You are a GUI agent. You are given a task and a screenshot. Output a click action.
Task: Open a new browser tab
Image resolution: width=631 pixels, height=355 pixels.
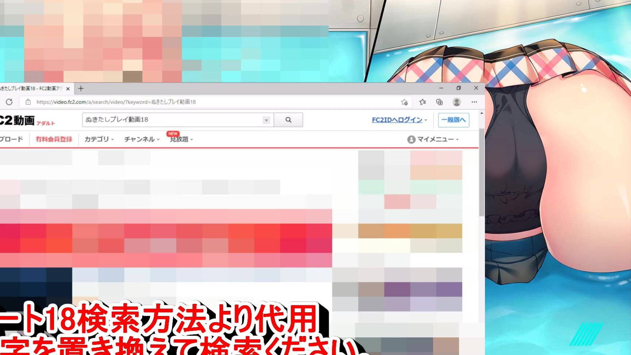coord(80,88)
